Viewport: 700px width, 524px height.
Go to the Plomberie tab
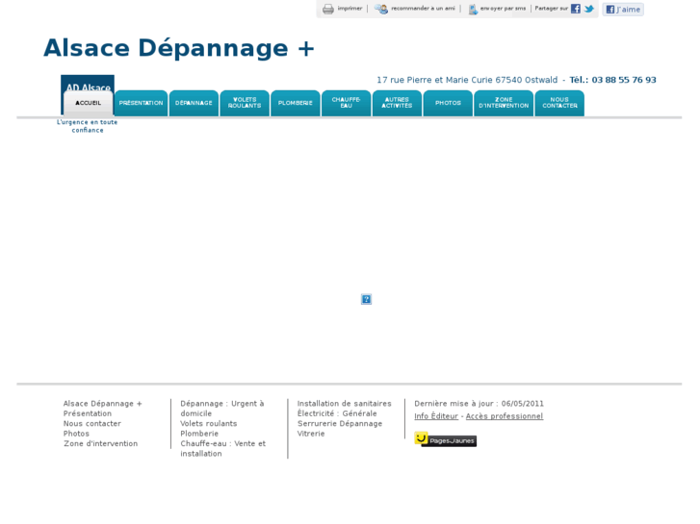(x=296, y=103)
